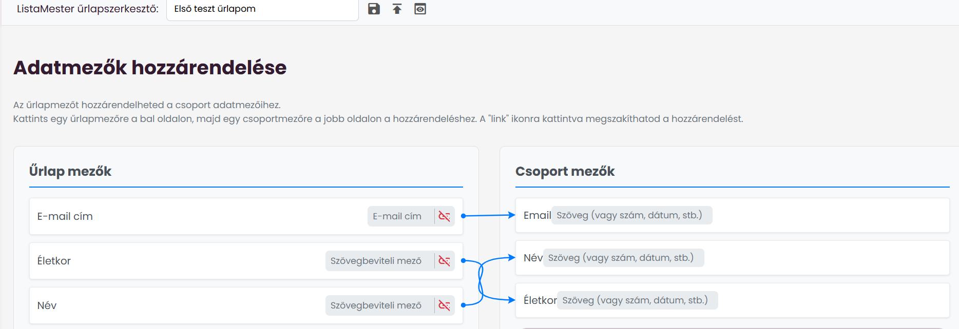Select the E-mail cím form field row
959x329 pixels.
(x=246, y=216)
